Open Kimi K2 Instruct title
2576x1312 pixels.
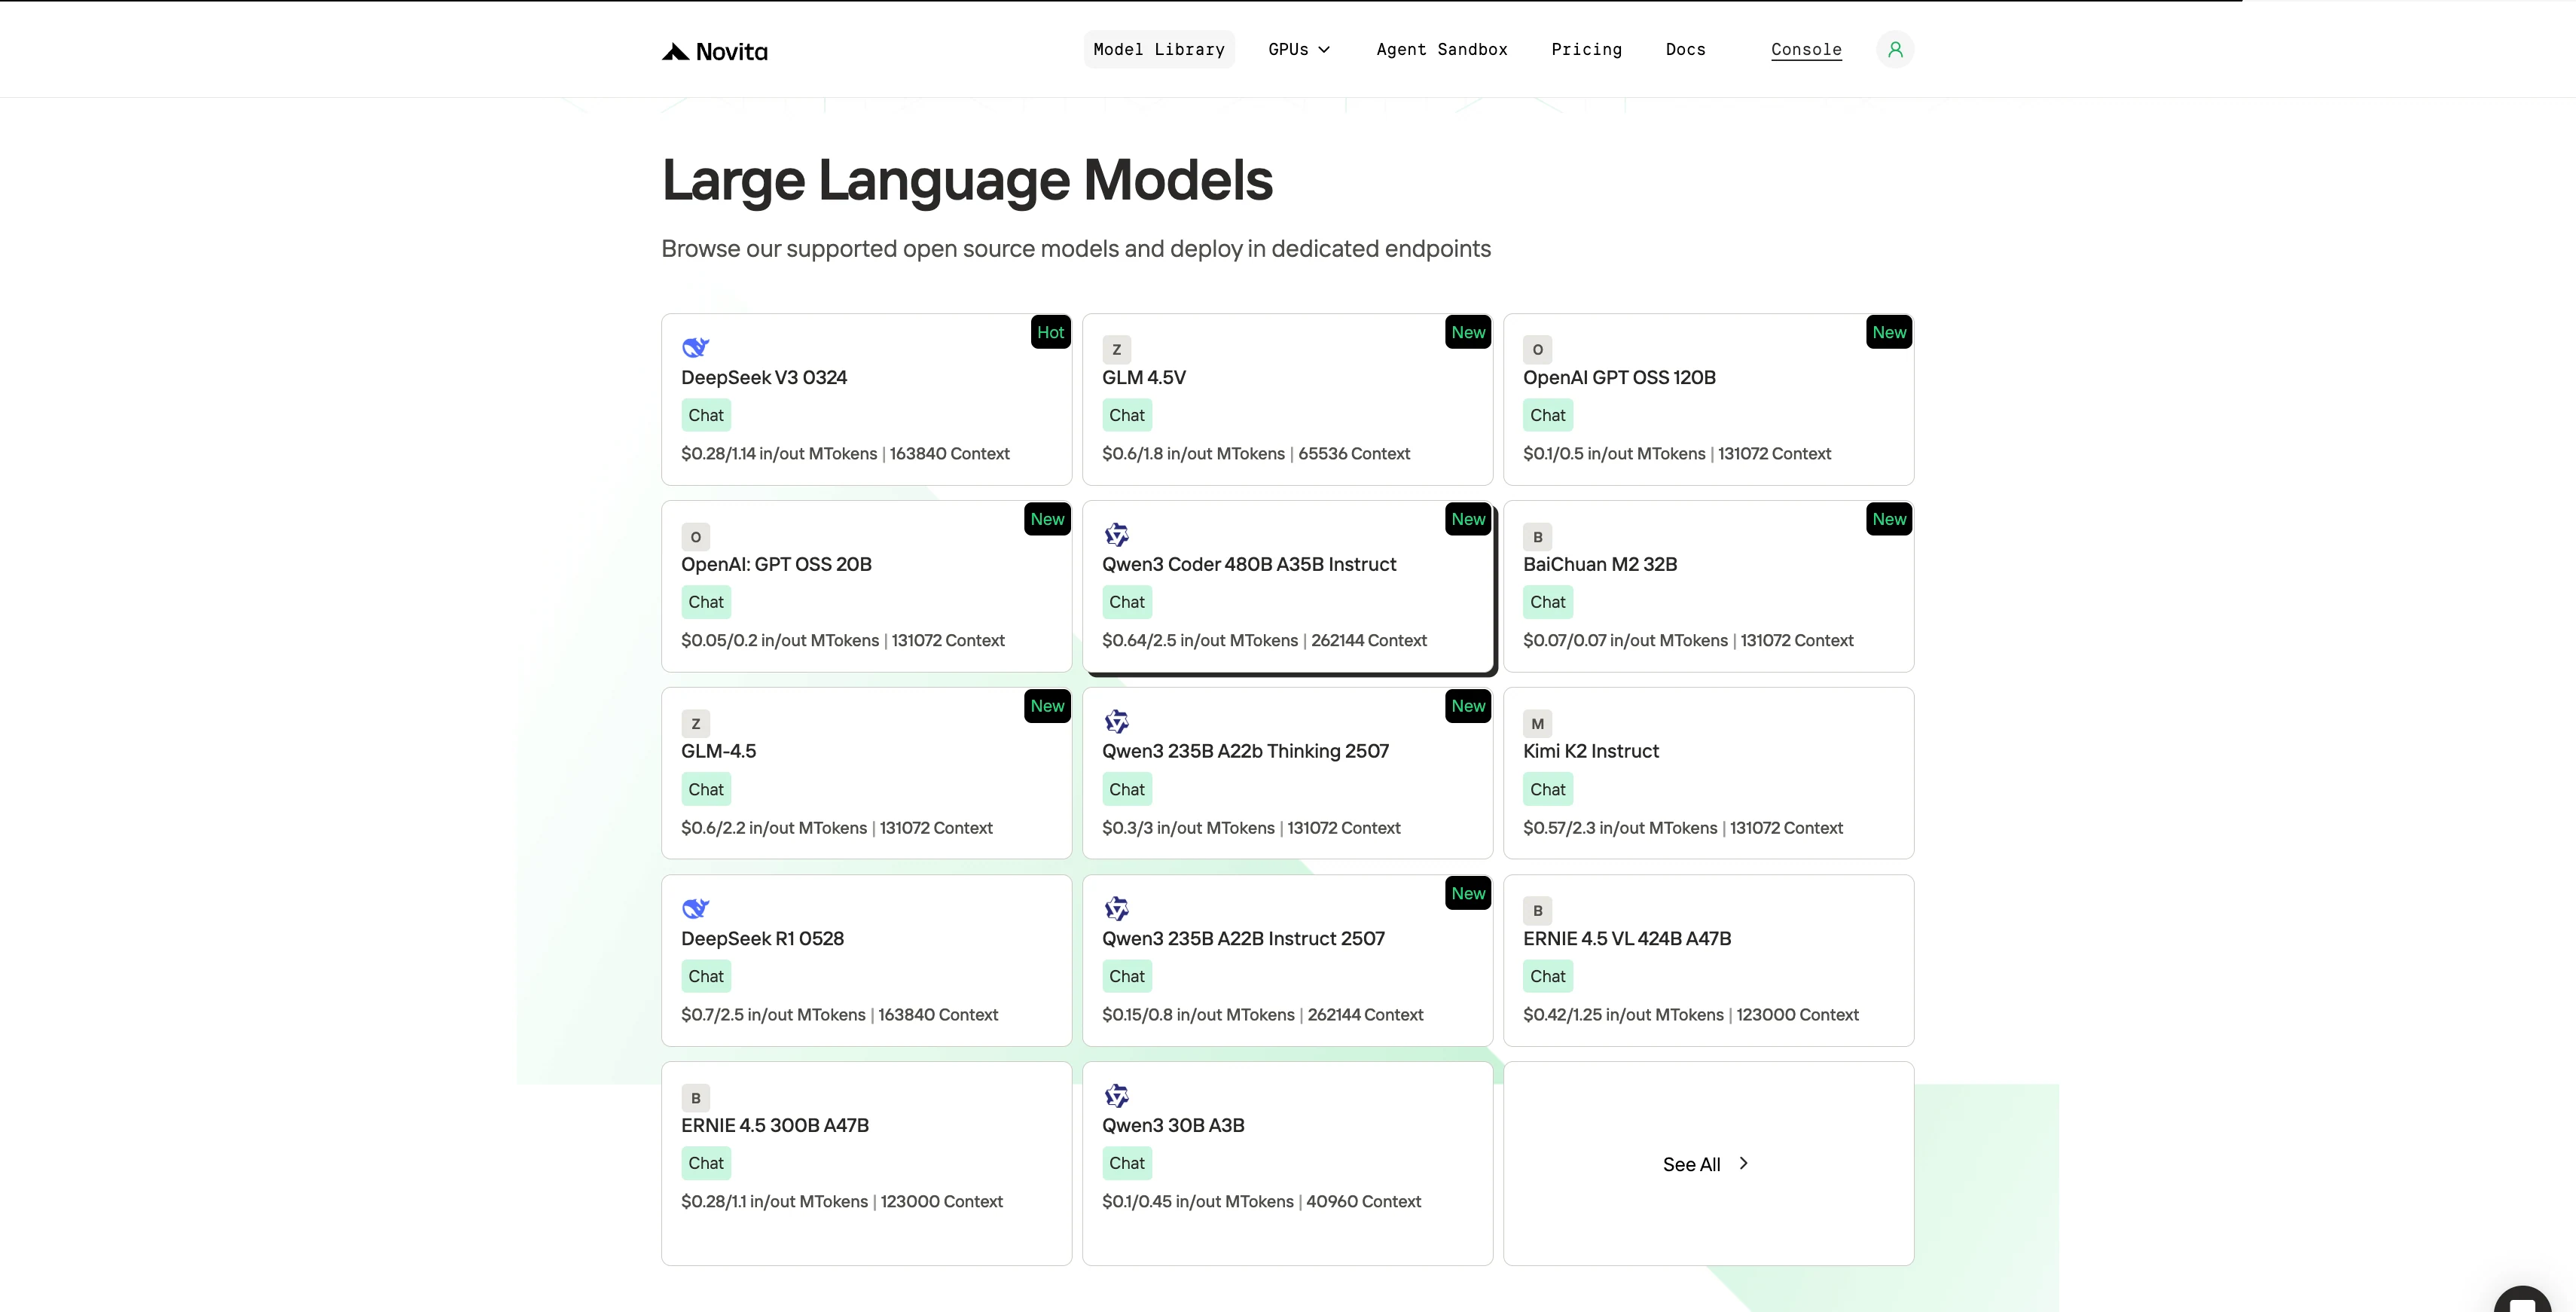[x=1590, y=752]
